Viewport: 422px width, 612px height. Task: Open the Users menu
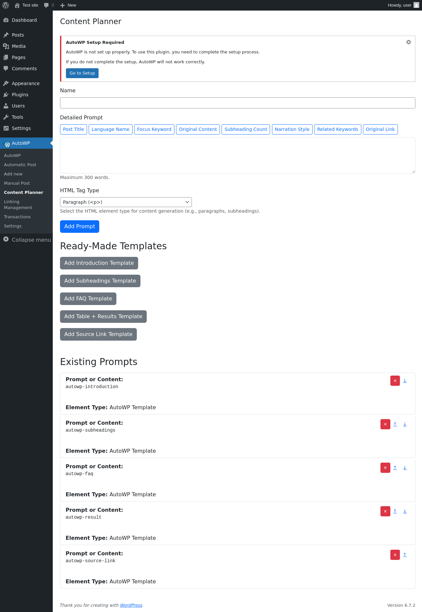[26, 106]
